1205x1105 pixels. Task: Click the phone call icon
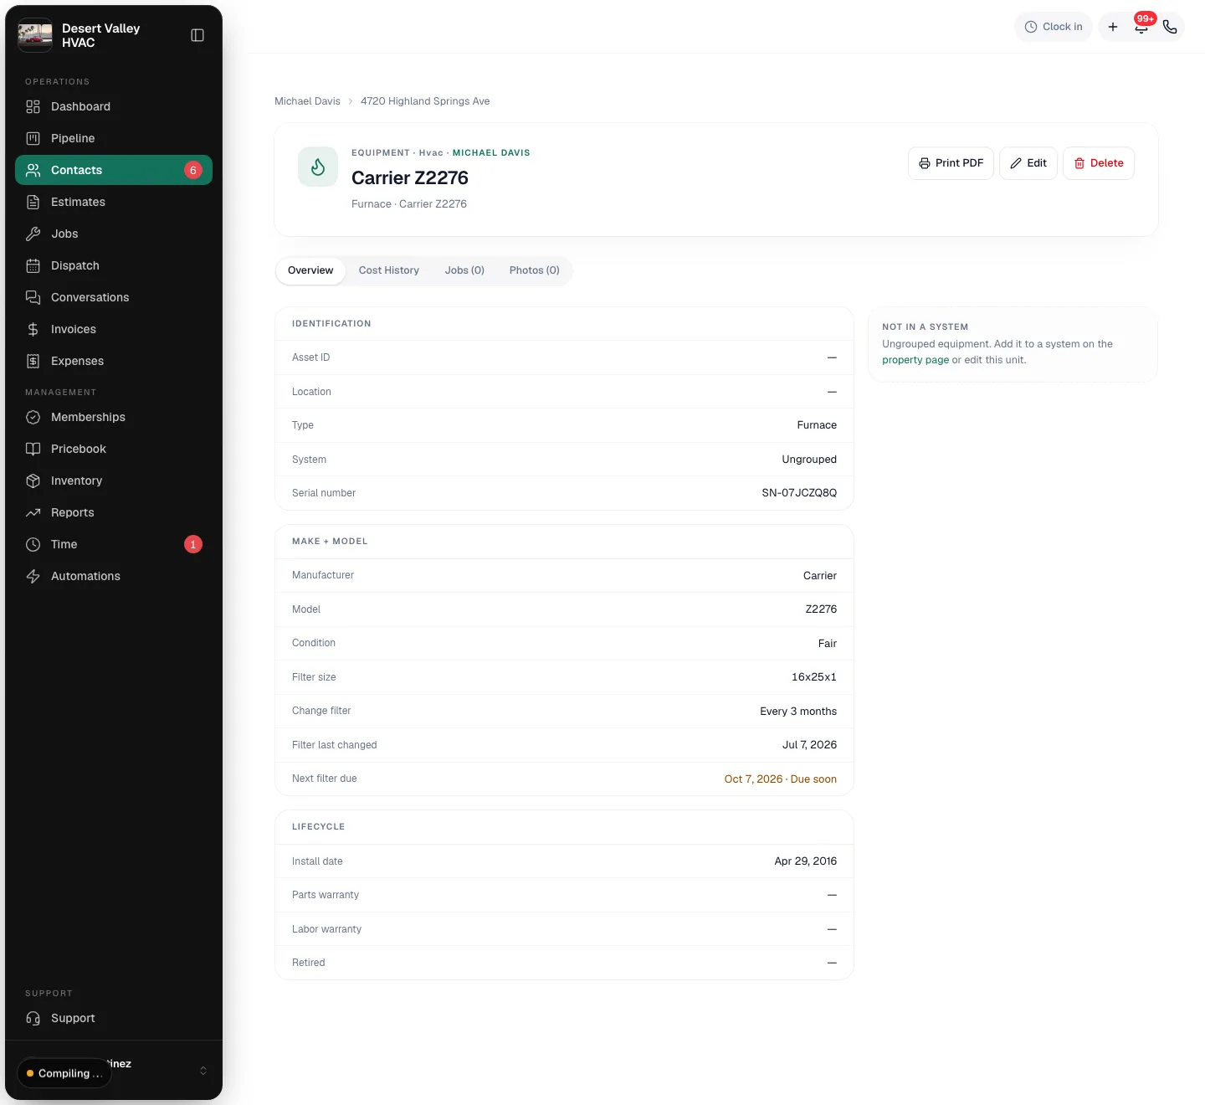coord(1170,27)
